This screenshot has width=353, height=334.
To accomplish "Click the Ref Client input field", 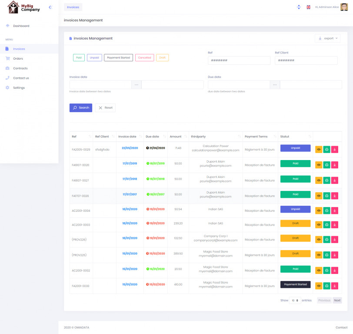I will [x=308, y=60].
